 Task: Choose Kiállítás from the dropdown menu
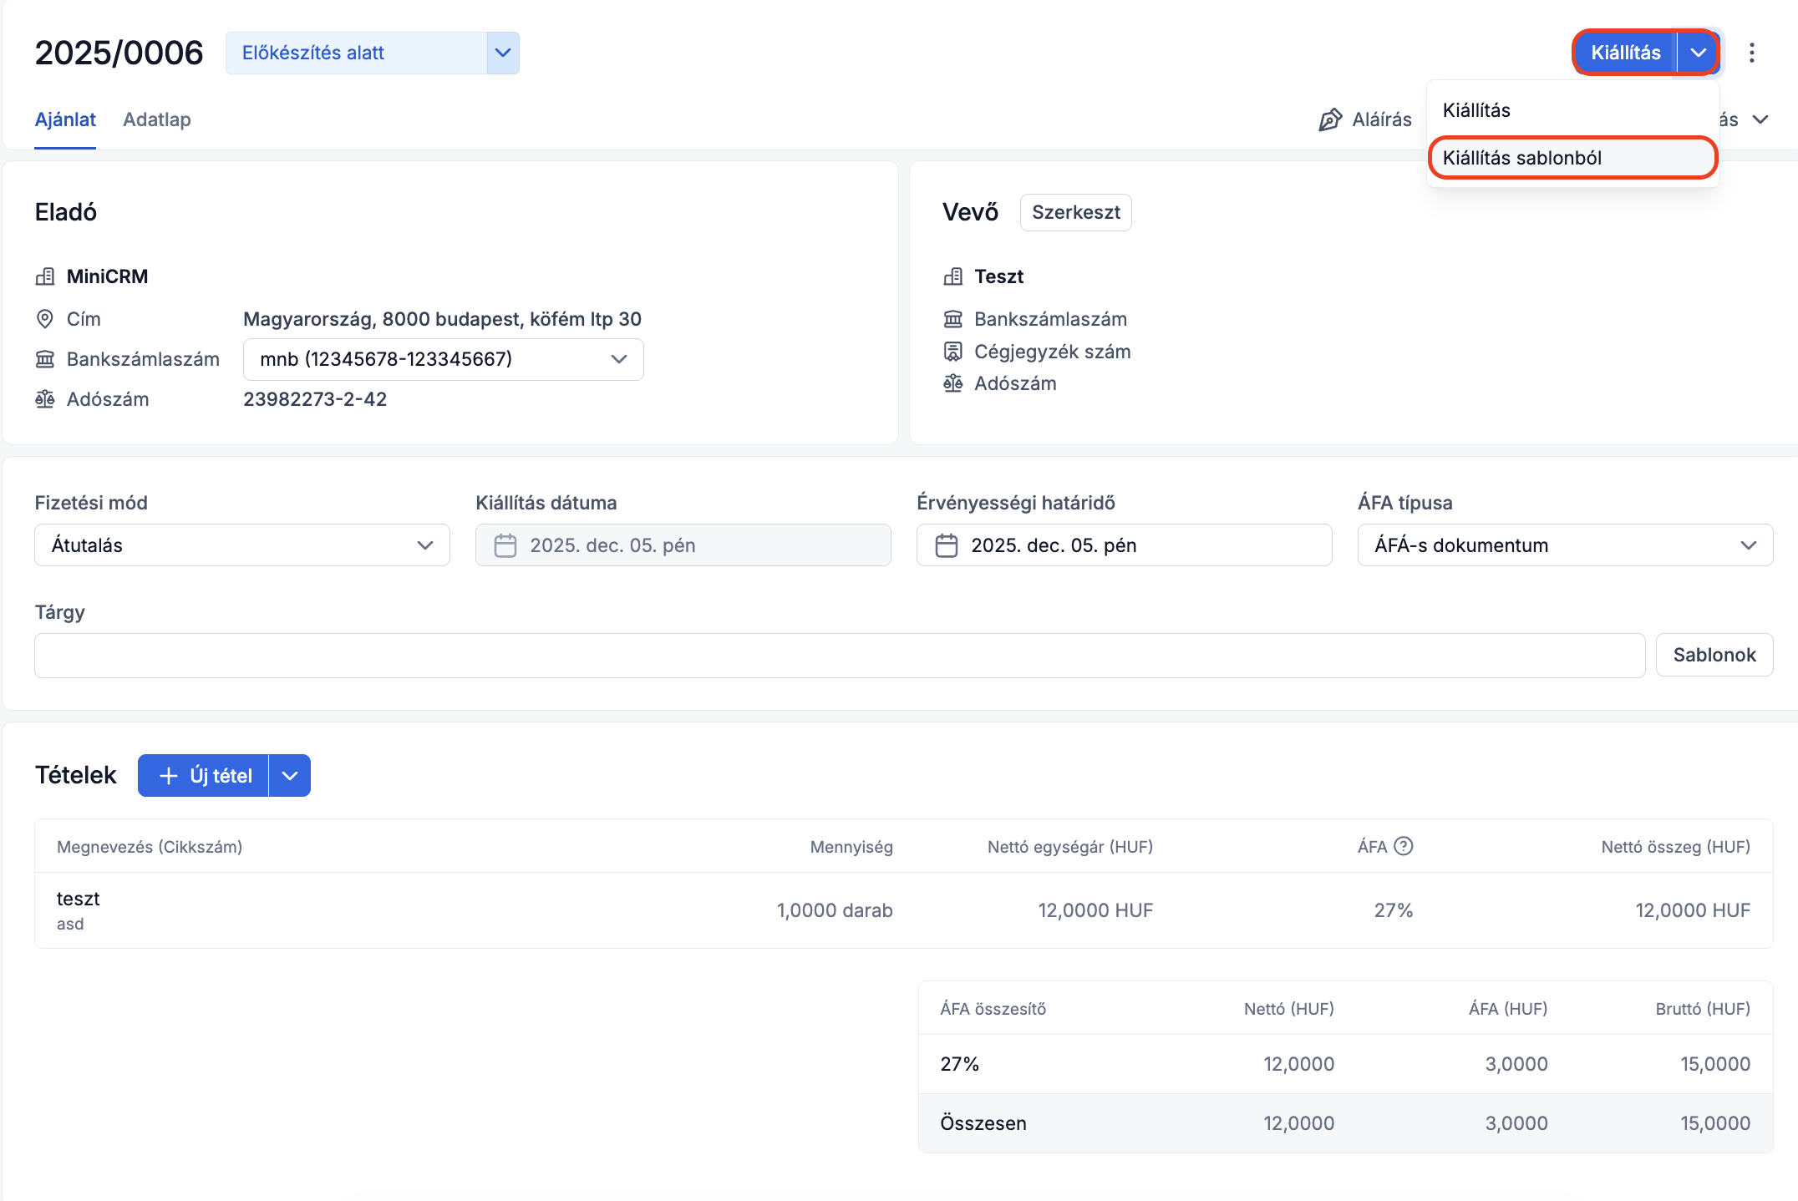(x=1572, y=110)
